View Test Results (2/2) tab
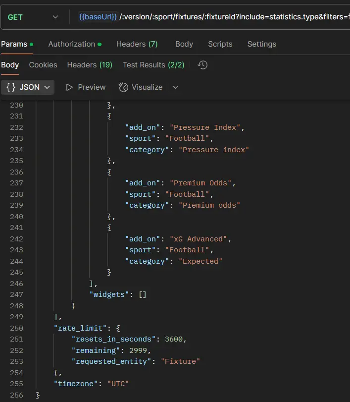 click(x=153, y=65)
